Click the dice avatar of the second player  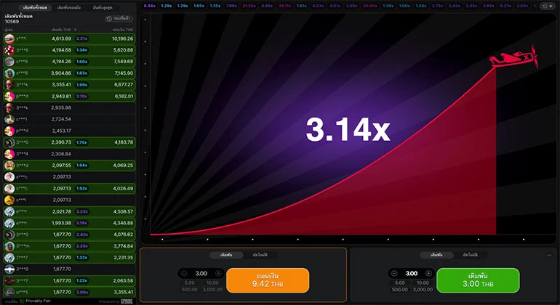pos(9,50)
